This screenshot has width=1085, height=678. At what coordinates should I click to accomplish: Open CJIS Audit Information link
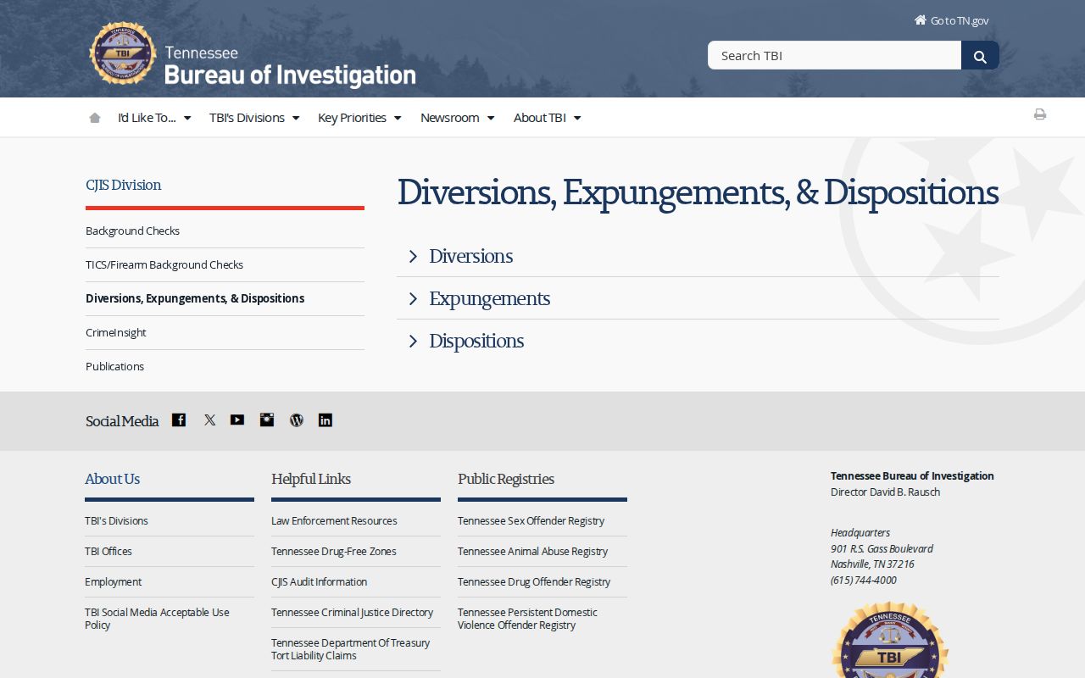click(319, 581)
